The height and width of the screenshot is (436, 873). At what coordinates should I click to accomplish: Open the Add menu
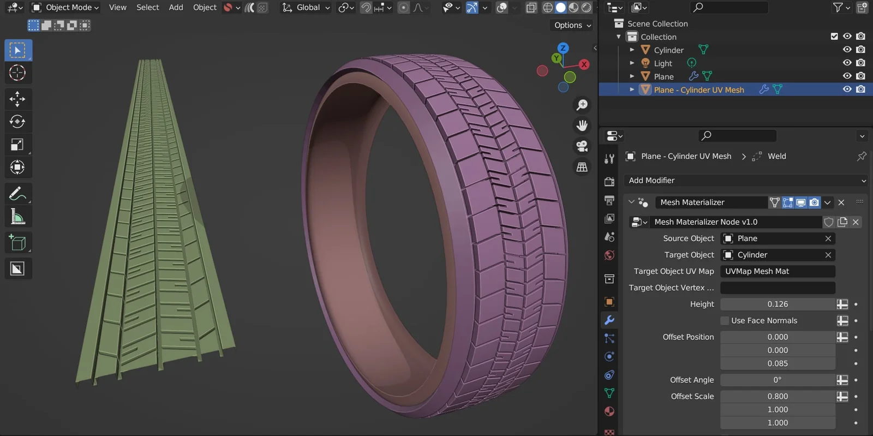coord(176,8)
